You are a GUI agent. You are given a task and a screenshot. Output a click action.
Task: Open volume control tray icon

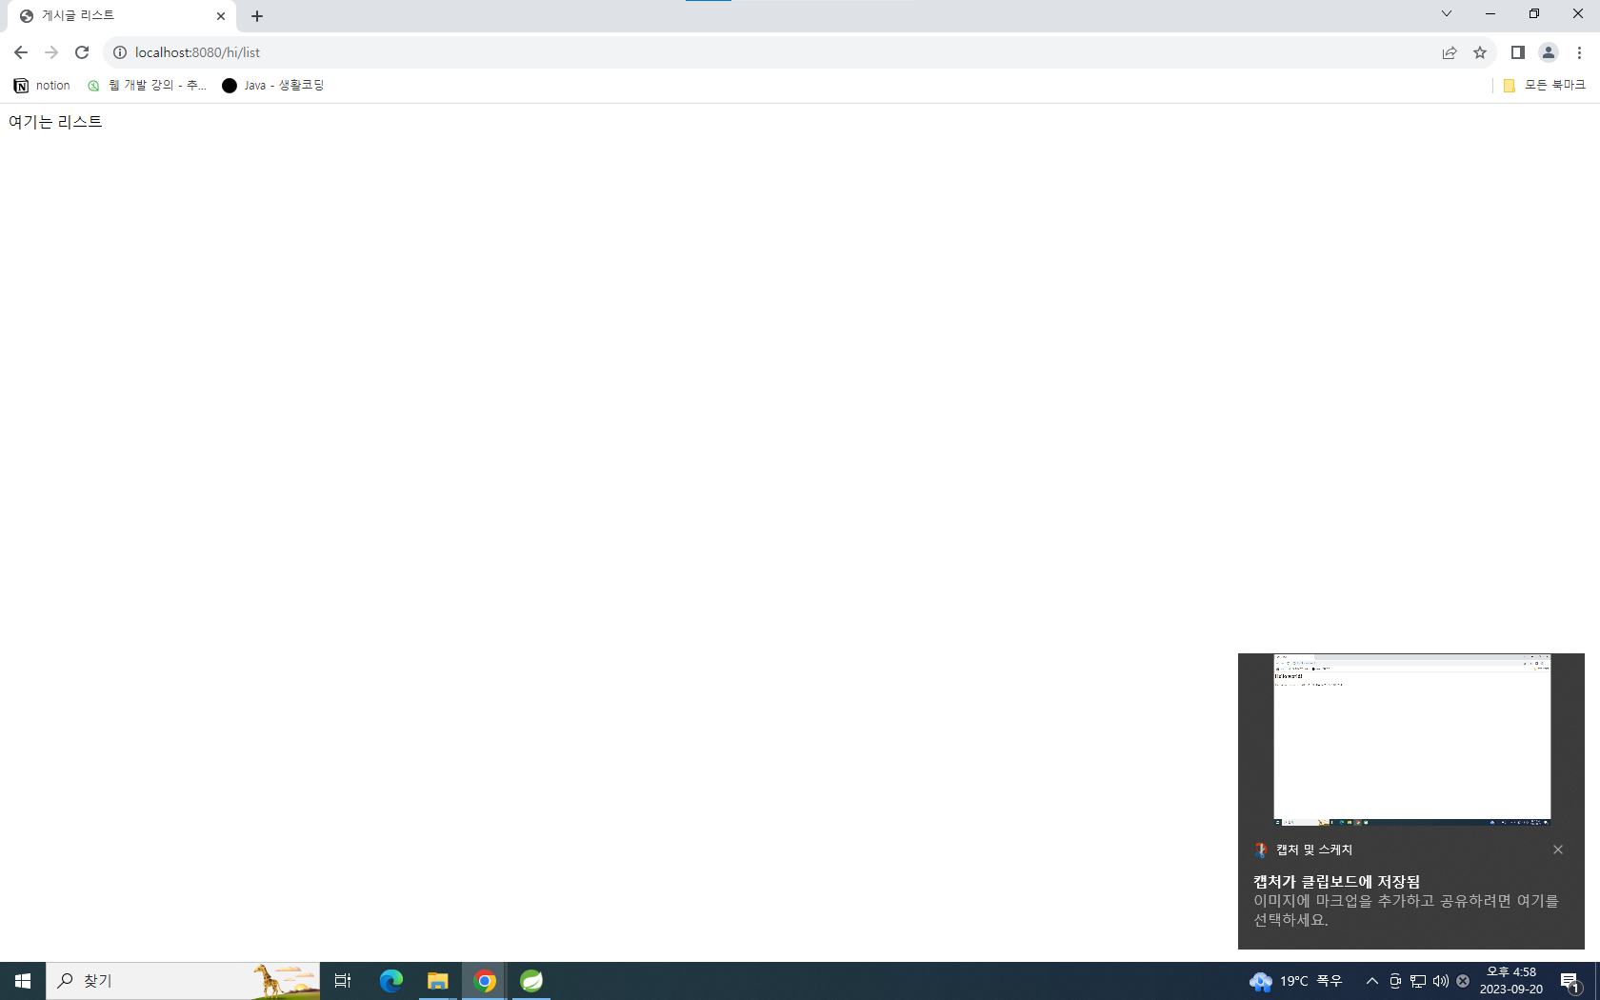(x=1441, y=981)
